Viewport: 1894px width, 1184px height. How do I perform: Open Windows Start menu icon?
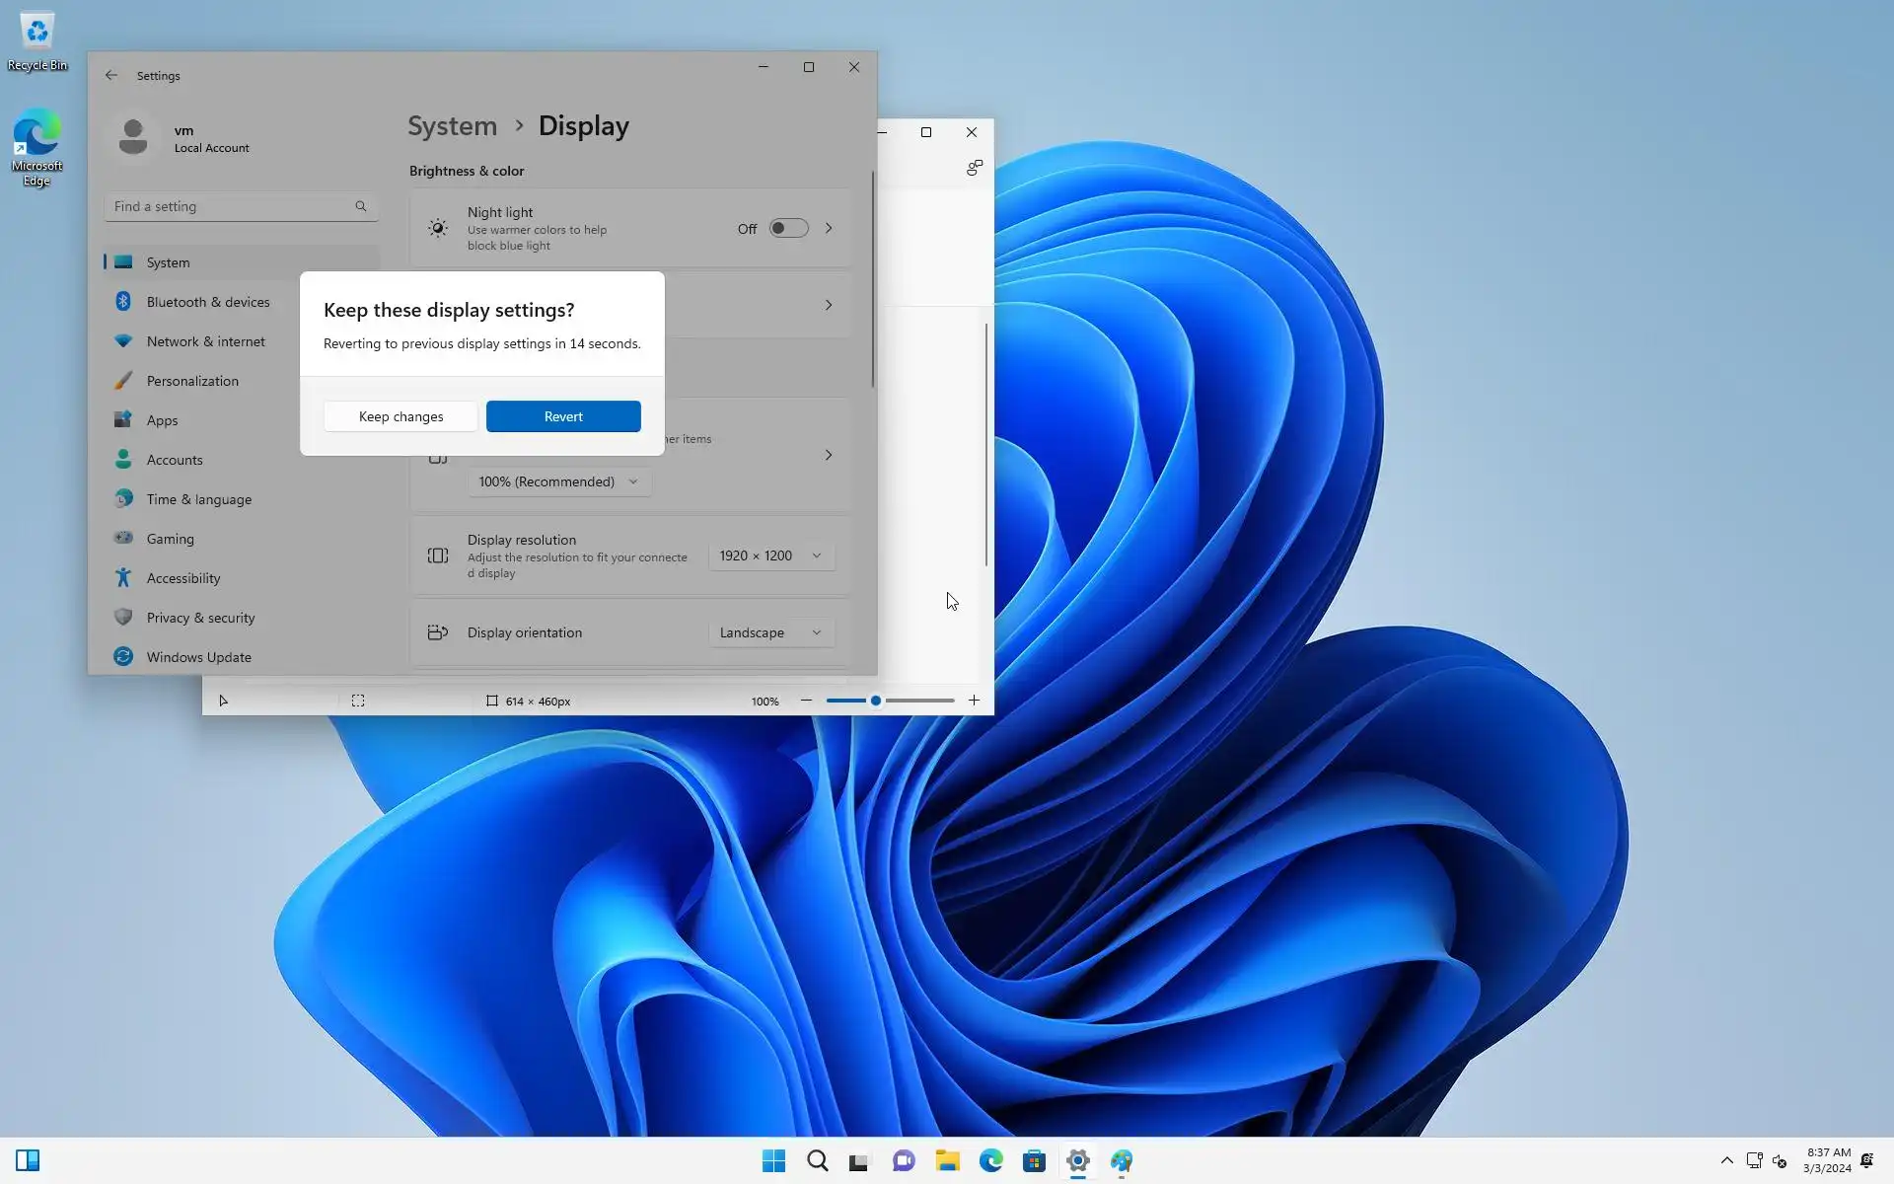tap(773, 1160)
